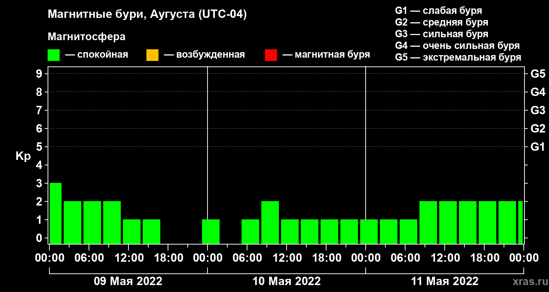
Task: Click the '— магнитная буря' legend label
Action: [326, 55]
